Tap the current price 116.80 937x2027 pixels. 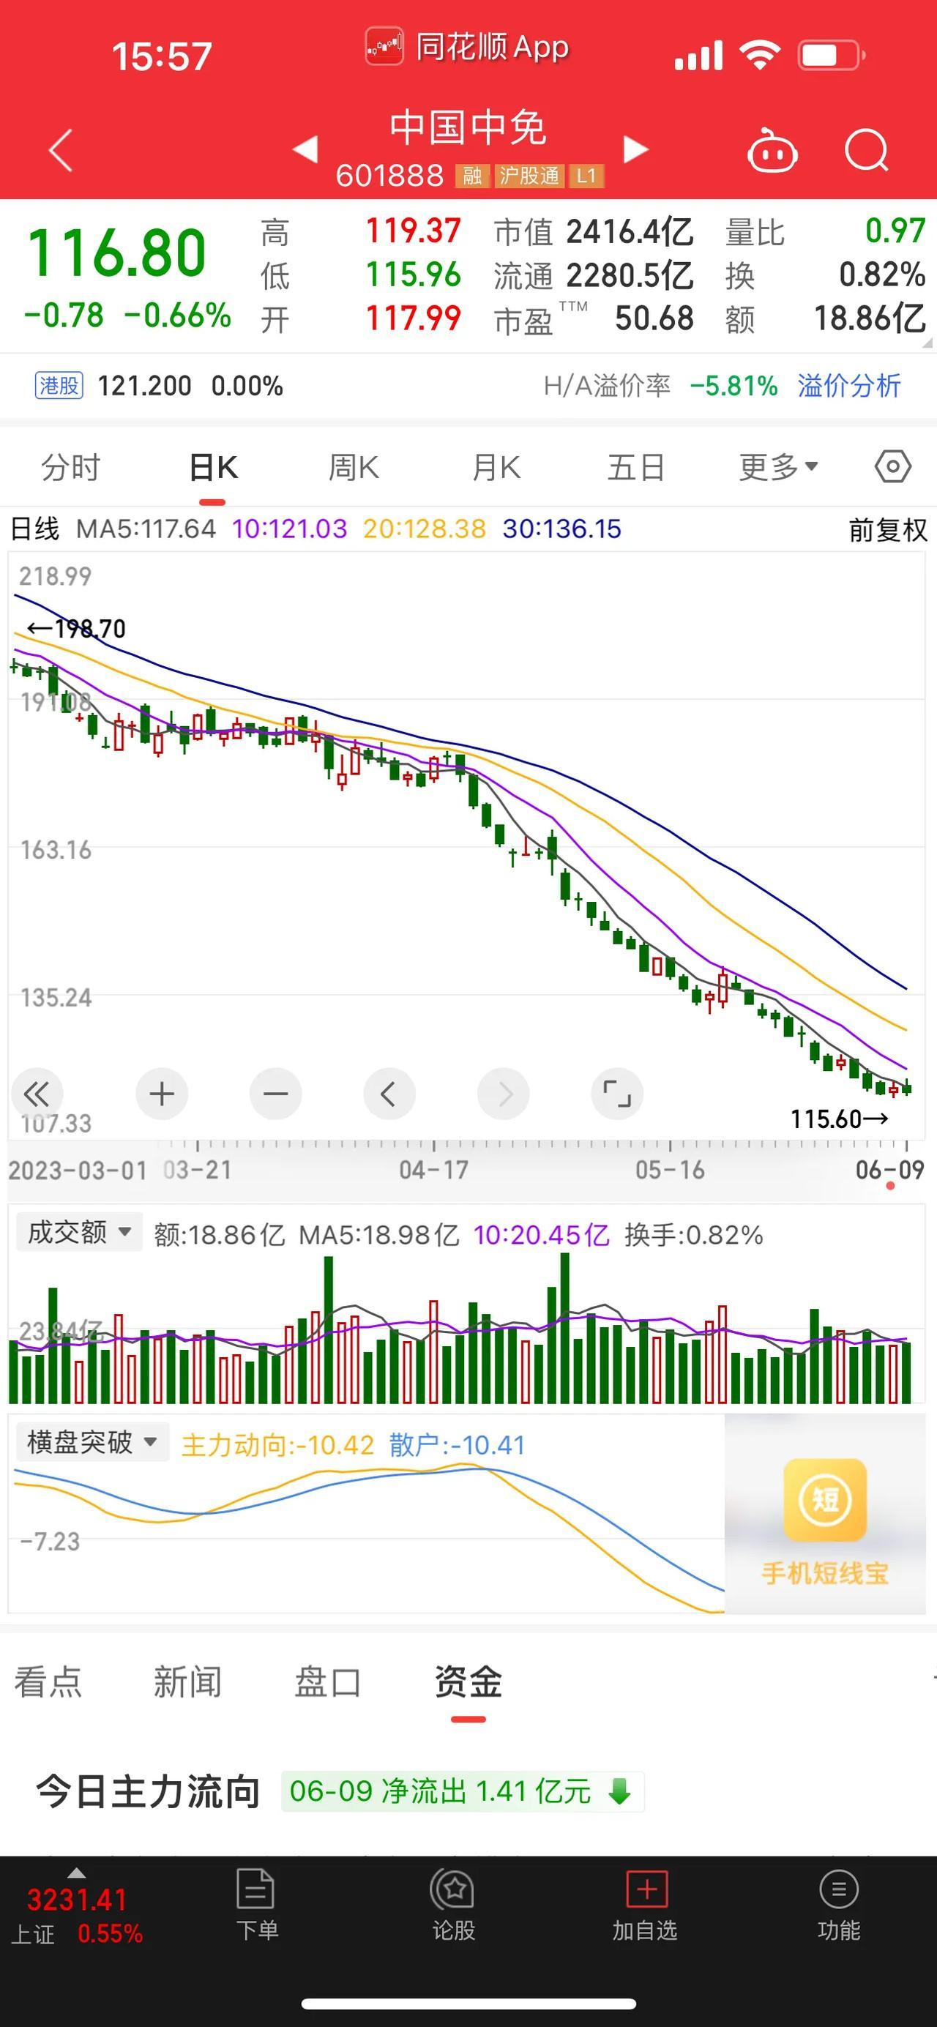116,253
